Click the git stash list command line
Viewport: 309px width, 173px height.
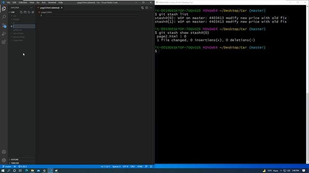pos(172,14)
